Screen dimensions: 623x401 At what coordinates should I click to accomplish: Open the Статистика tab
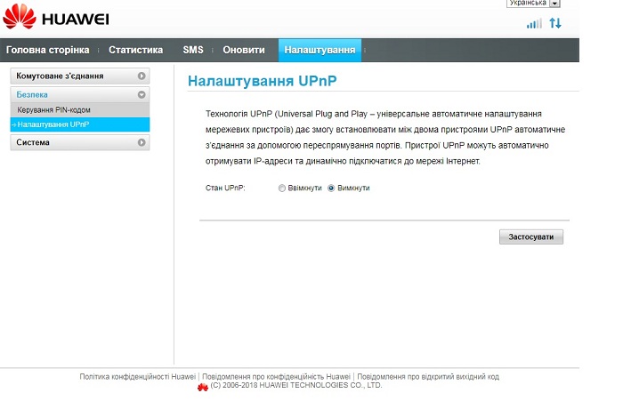(x=136, y=50)
